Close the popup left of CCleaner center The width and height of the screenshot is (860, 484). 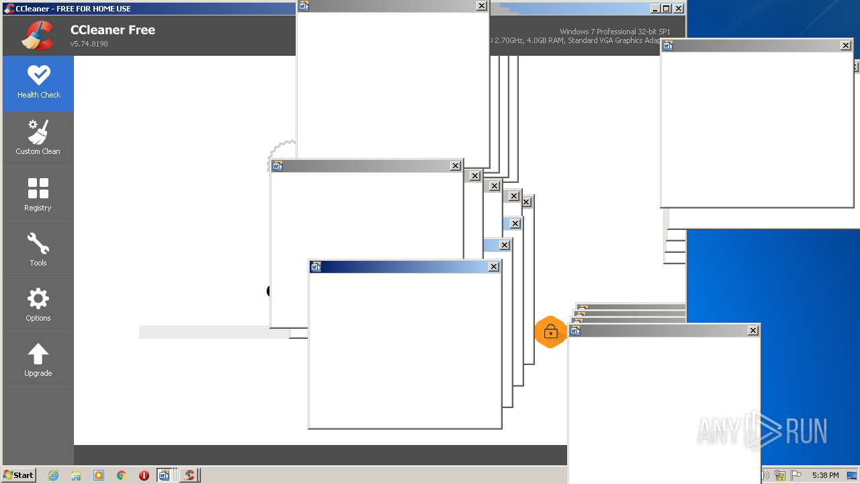[x=456, y=166]
